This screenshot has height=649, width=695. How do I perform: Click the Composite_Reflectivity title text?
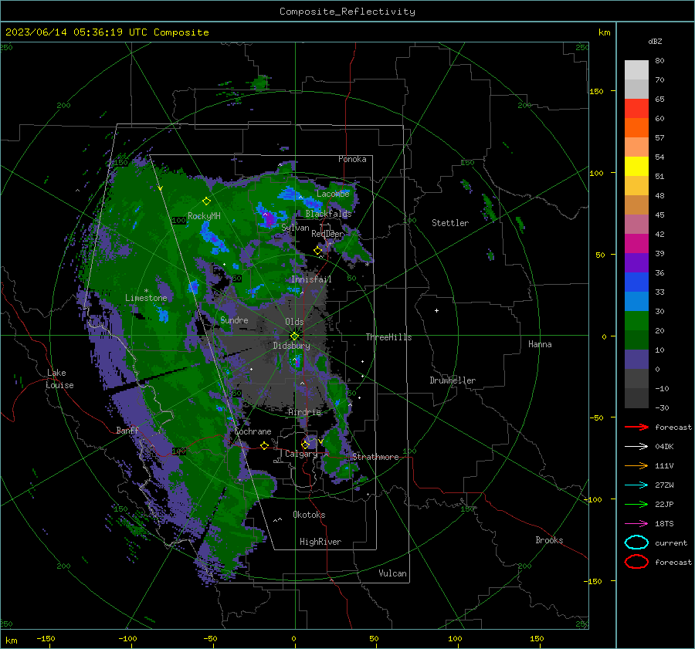tap(347, 12)
